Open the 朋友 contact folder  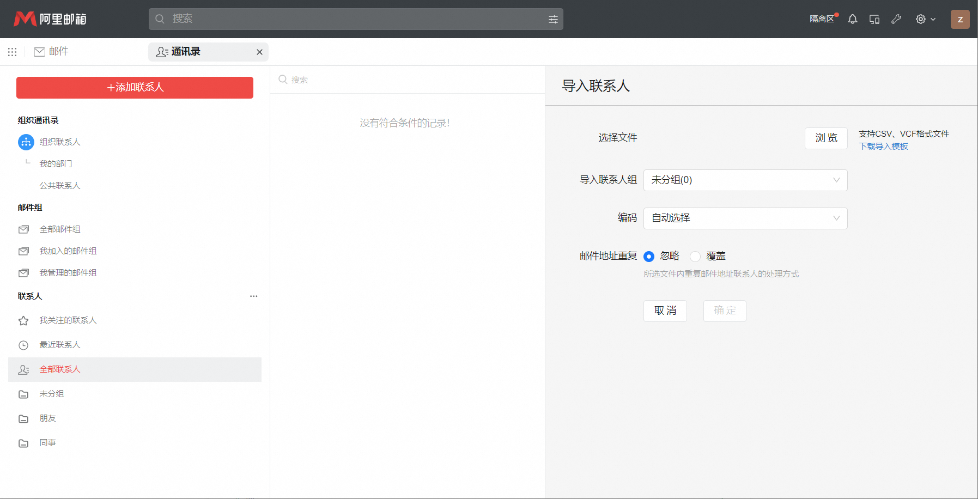click(47, 418)
